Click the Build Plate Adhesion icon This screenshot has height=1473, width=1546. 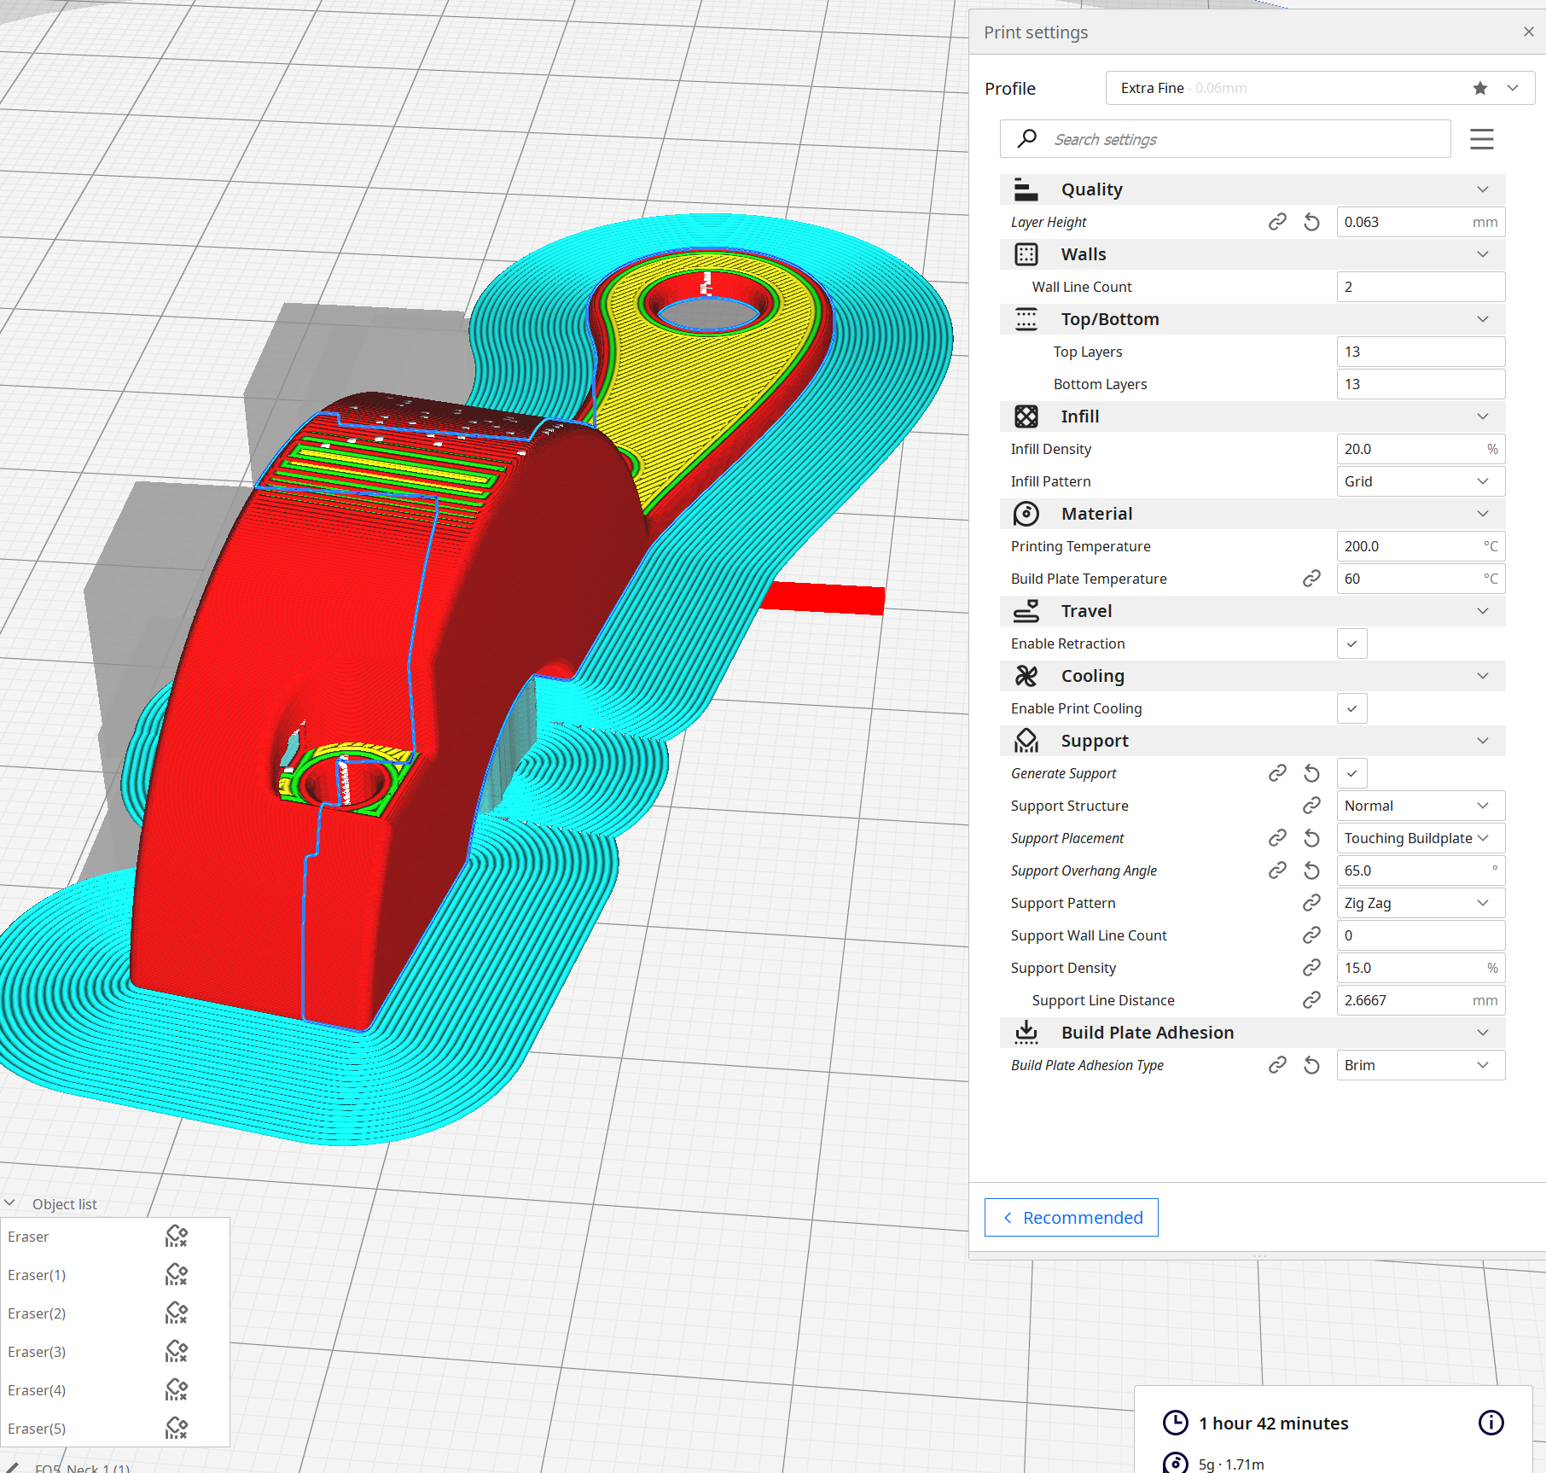1026,1033
